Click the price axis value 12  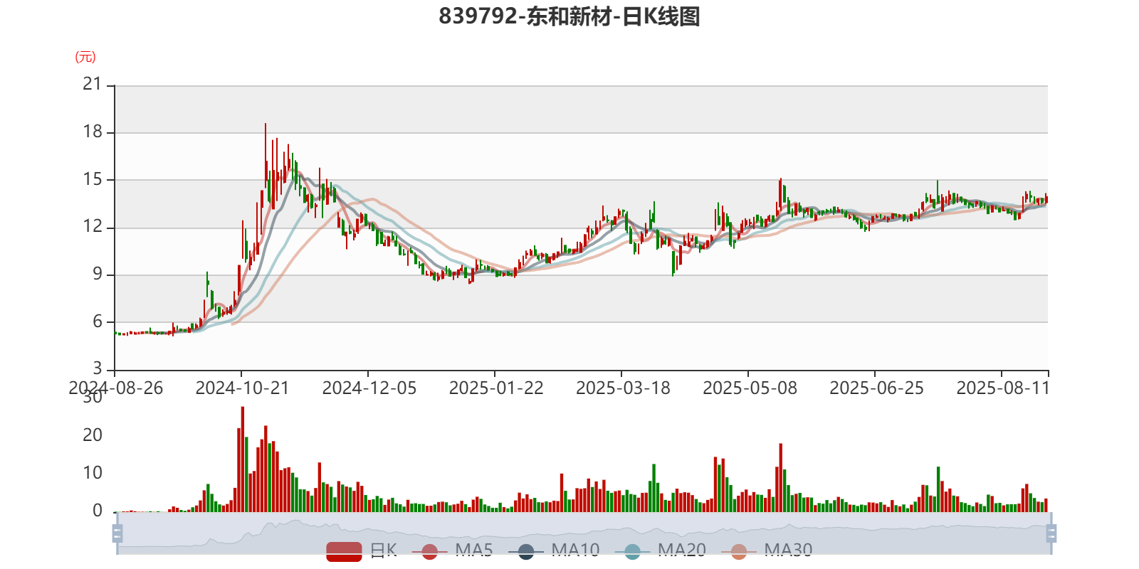click(93, 227)
